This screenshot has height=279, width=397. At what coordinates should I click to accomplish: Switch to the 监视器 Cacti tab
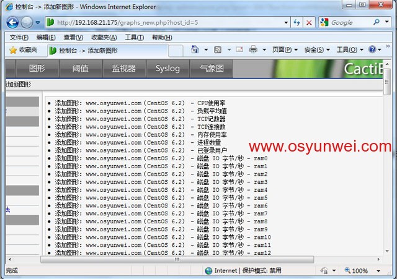coord(124,69)
